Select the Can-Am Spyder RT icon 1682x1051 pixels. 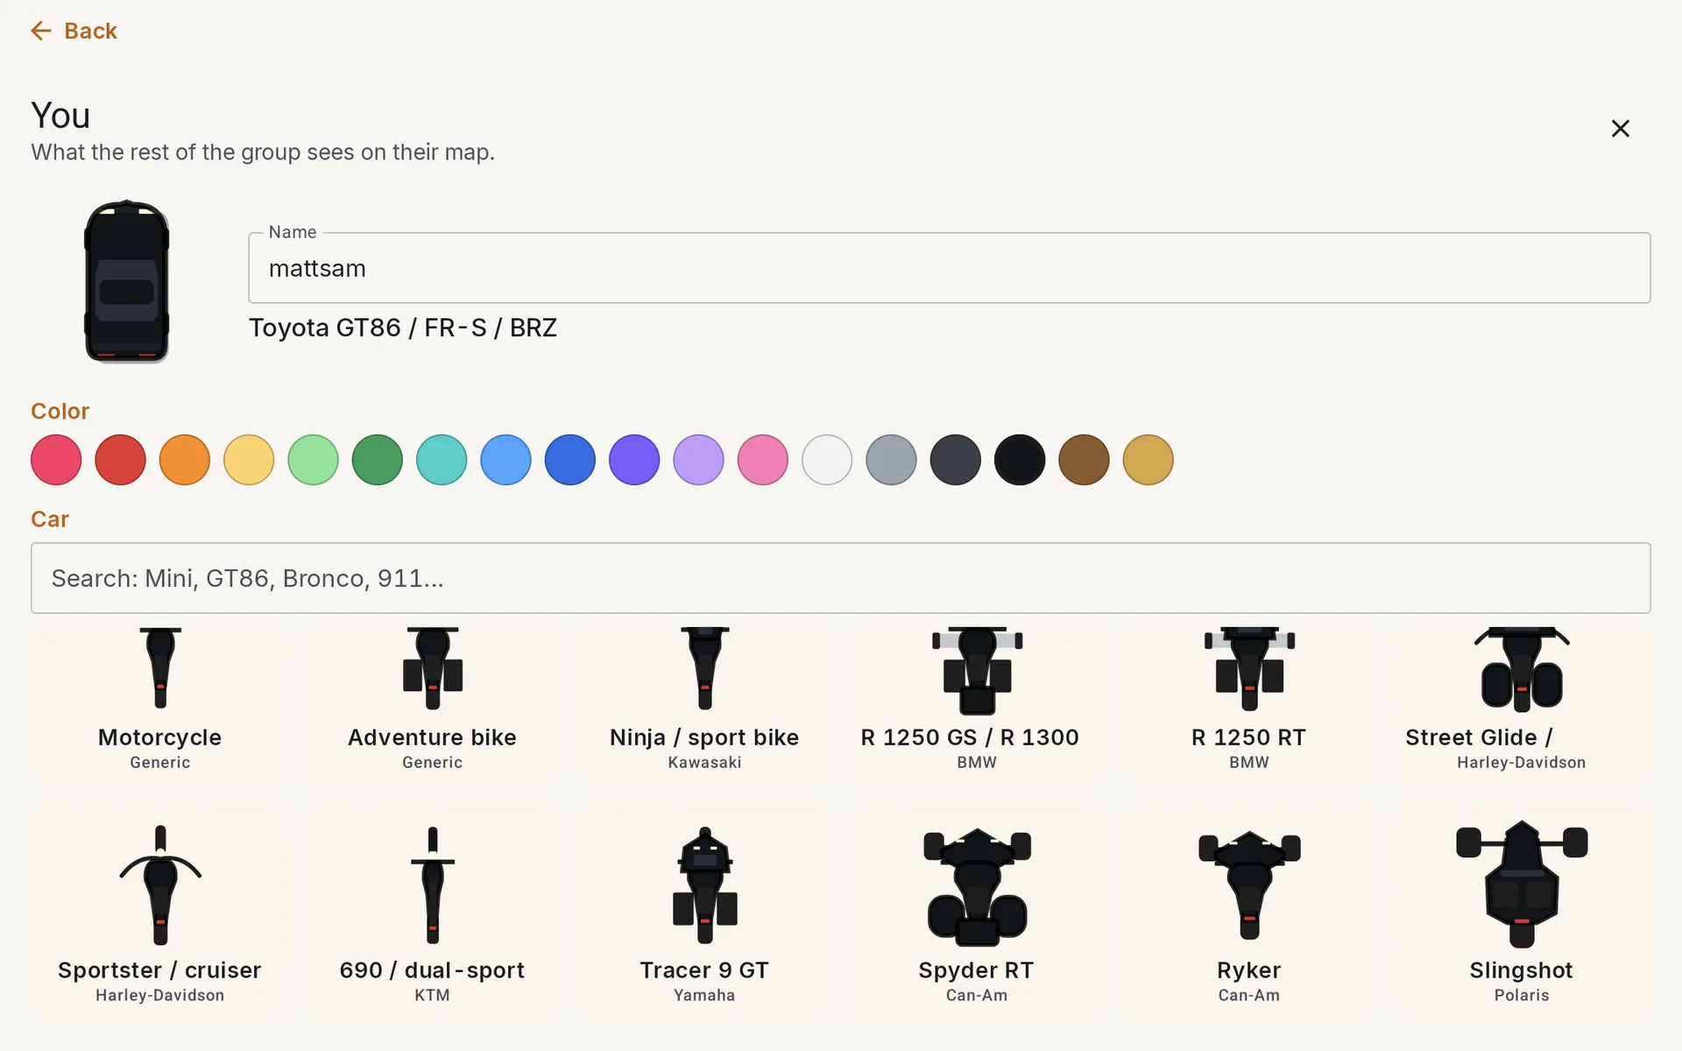(x=977, y=886)
